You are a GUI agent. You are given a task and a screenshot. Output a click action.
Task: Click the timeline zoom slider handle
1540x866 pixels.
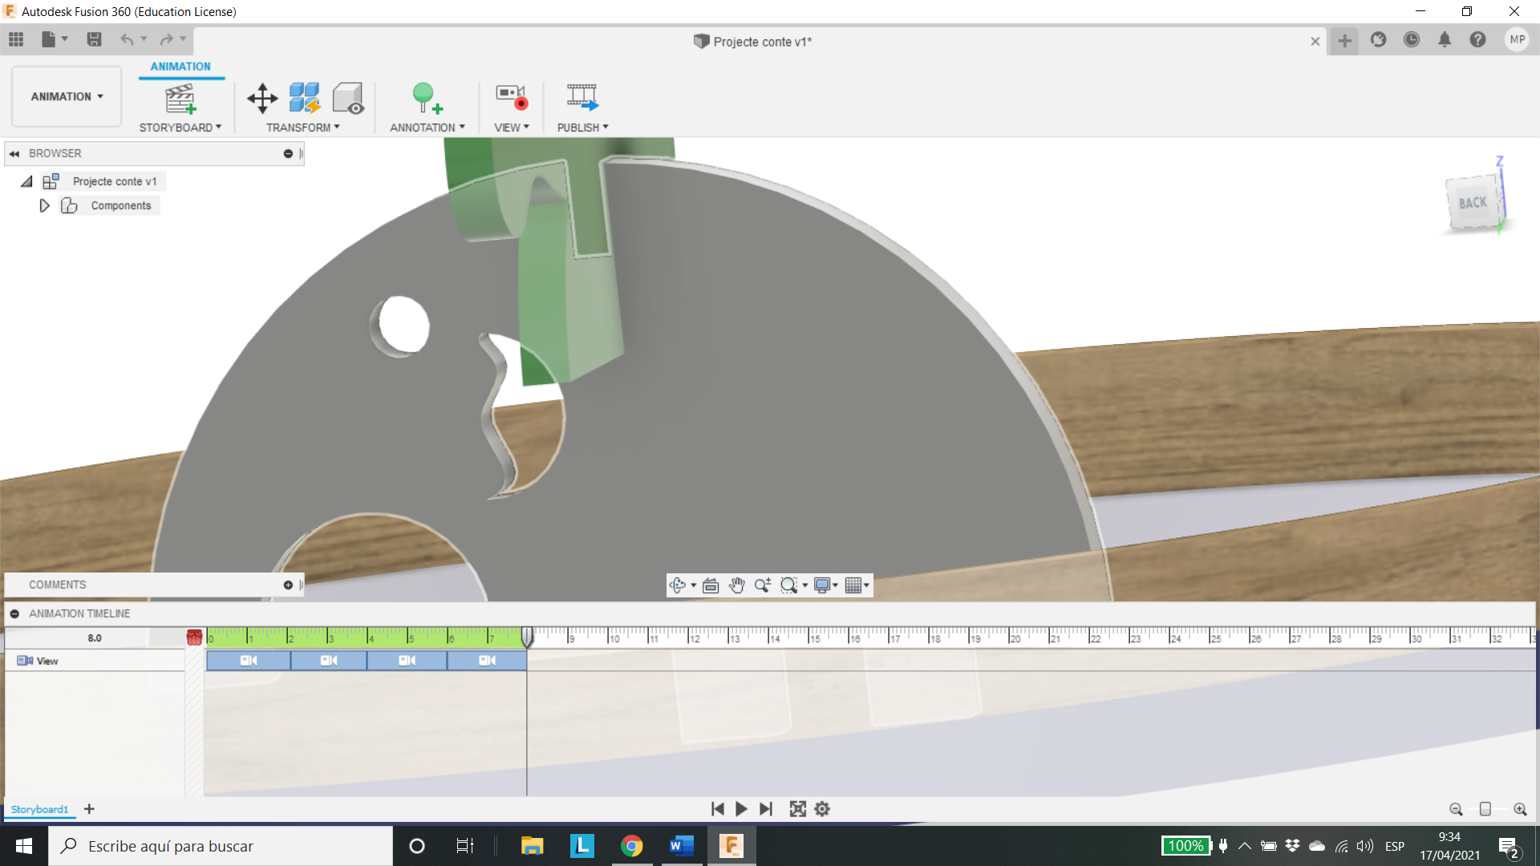(x=1485, y=810)
